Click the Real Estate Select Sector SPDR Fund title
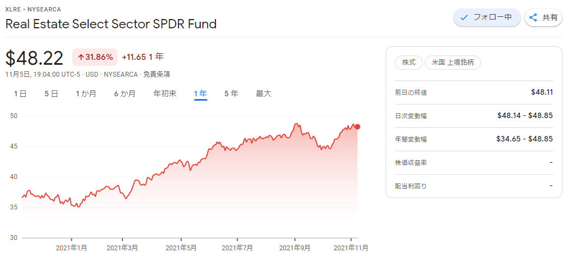Viewport: 569px width, 259px height. pos(111,24)
